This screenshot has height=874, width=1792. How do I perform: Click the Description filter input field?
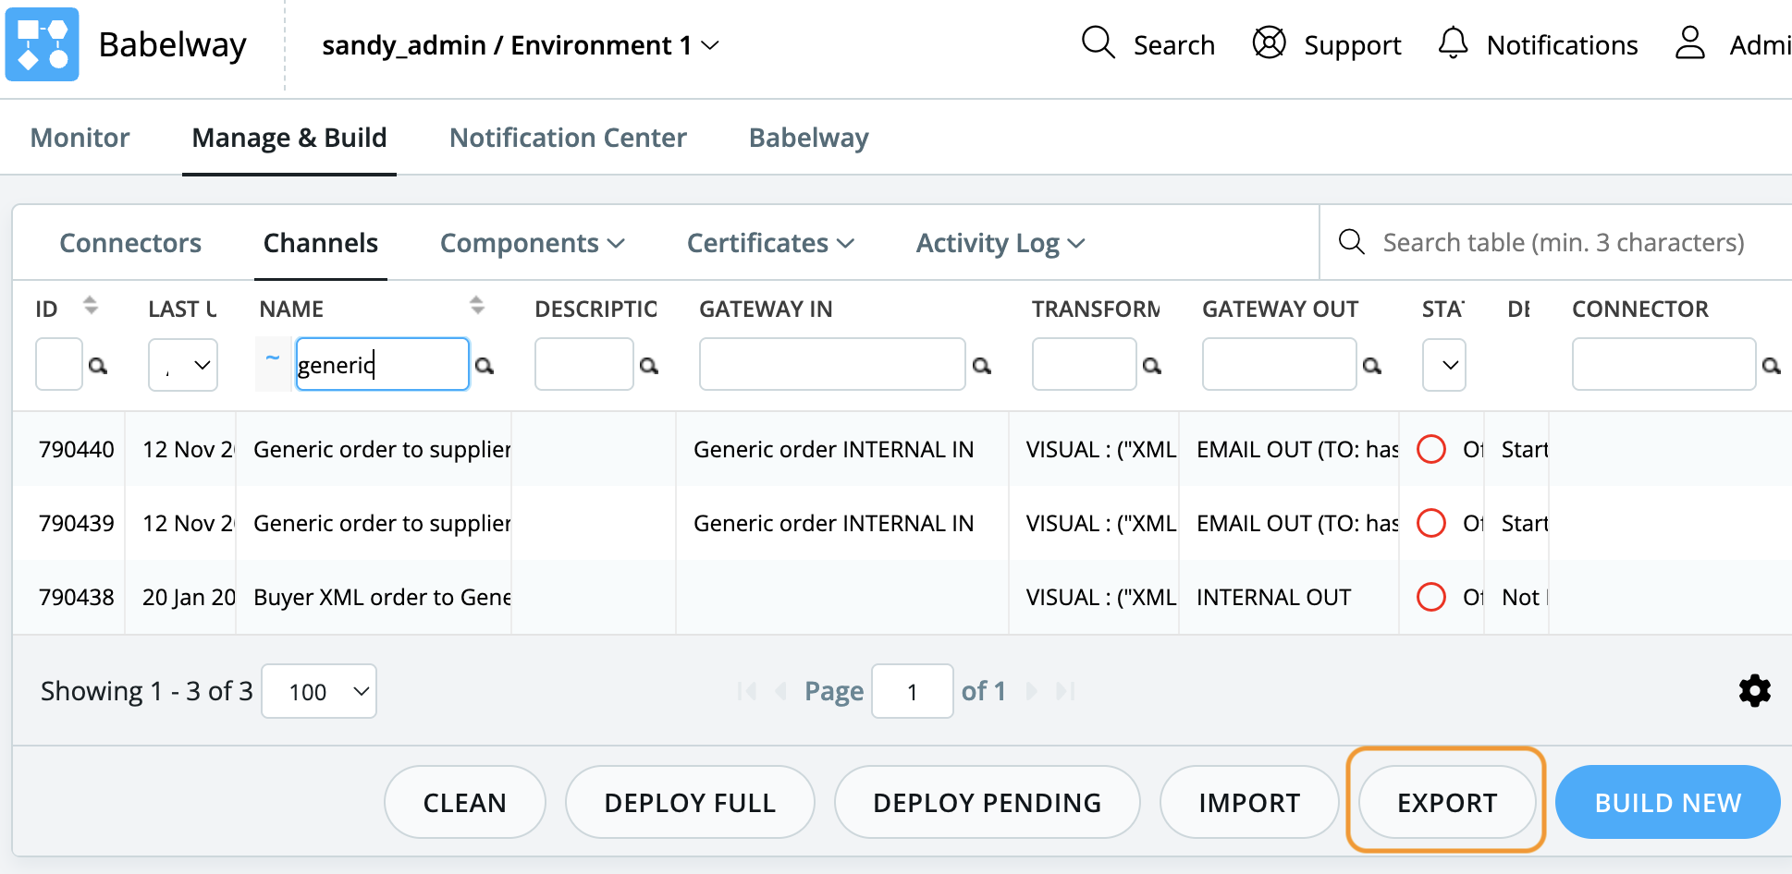tap(583, 364)
